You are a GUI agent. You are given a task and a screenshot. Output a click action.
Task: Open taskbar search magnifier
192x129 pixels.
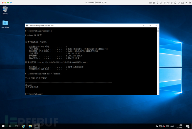10,126
